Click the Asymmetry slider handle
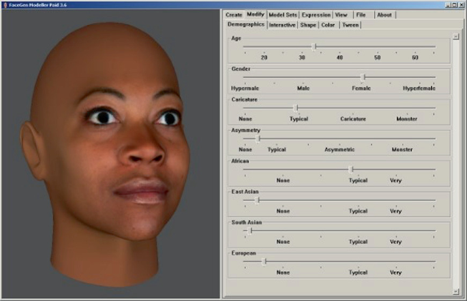 (x=258, y=138)
